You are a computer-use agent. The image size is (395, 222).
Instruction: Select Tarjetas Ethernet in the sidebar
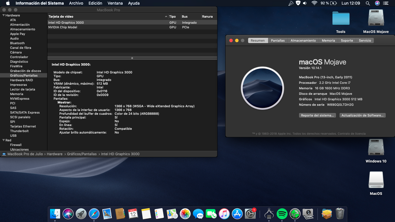23,126
